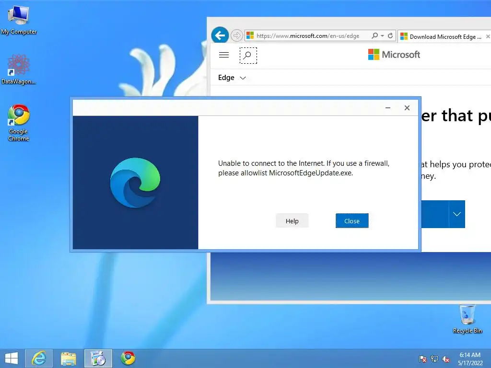Open File Explorer from the taskbar
The image size is (491, 368).
pyautogui.click(x=68, y=358)
